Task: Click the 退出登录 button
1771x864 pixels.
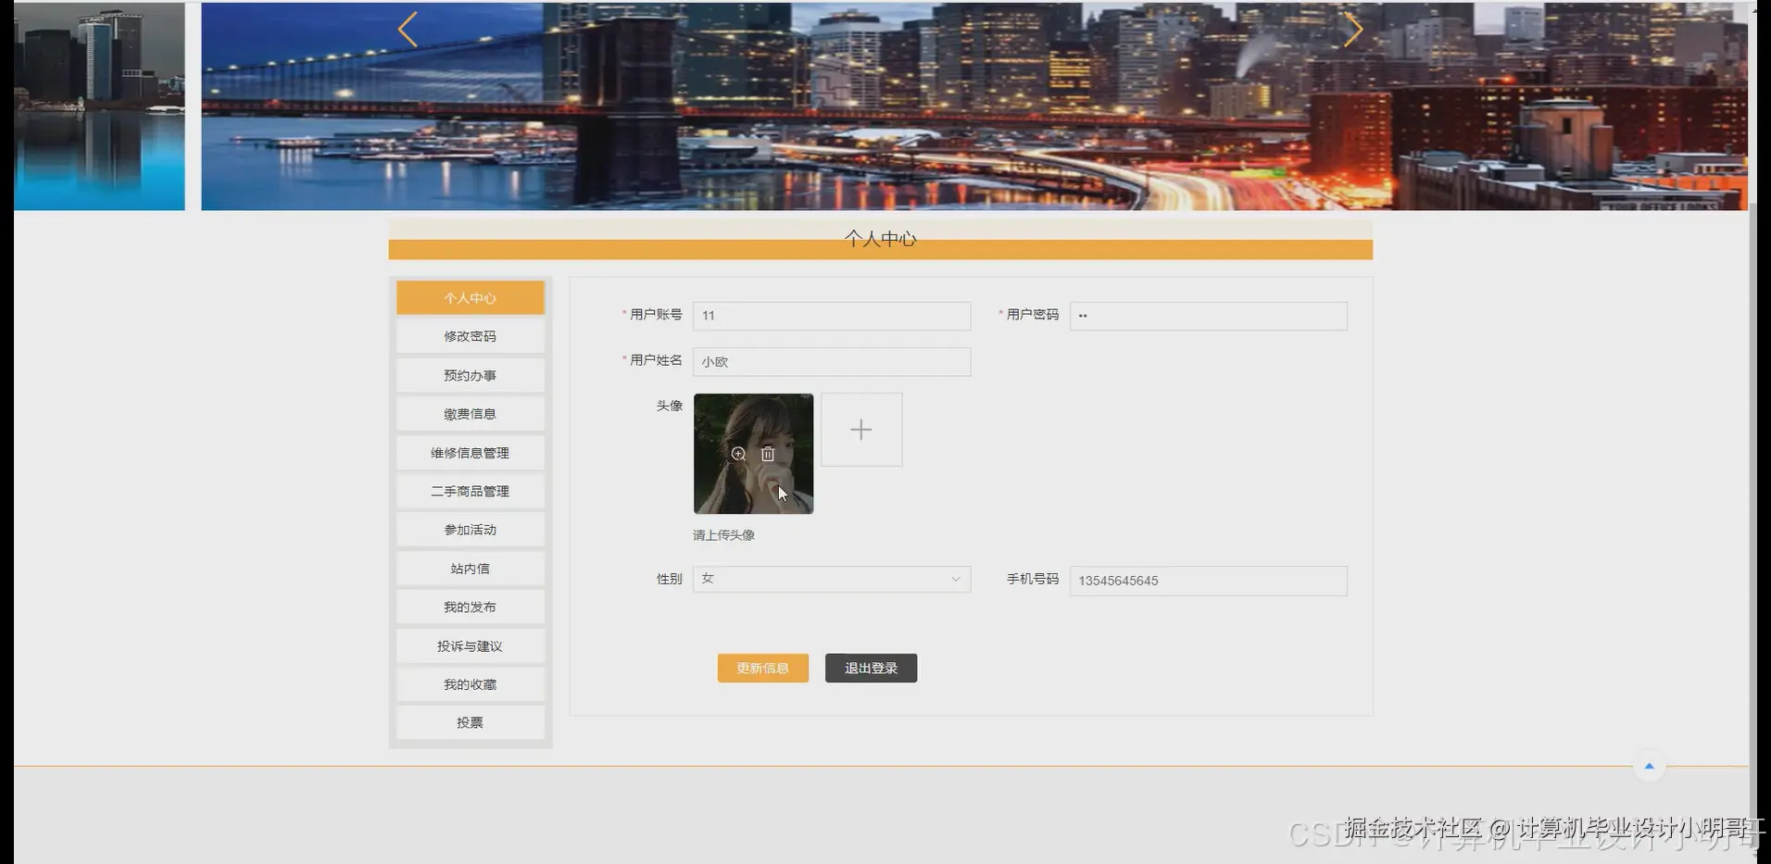Action: (x=870, y=668)
